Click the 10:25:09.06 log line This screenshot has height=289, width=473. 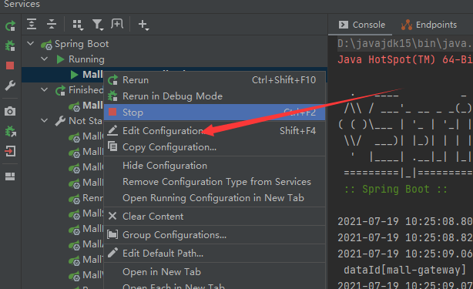coord(405,254)
